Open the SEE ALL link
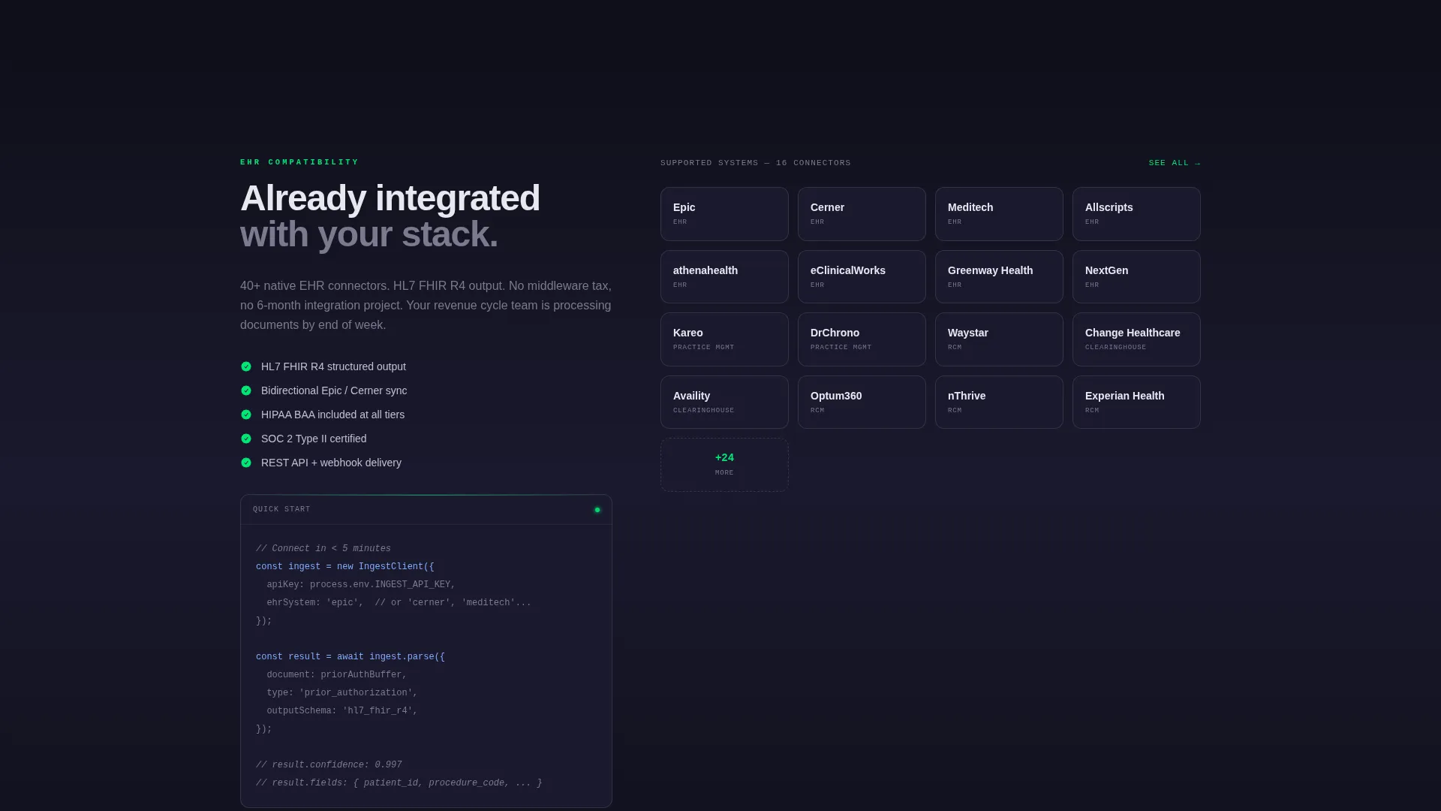 1174,163
